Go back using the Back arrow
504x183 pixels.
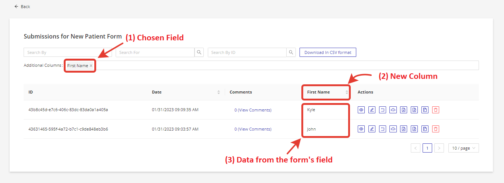coord(22,7)
